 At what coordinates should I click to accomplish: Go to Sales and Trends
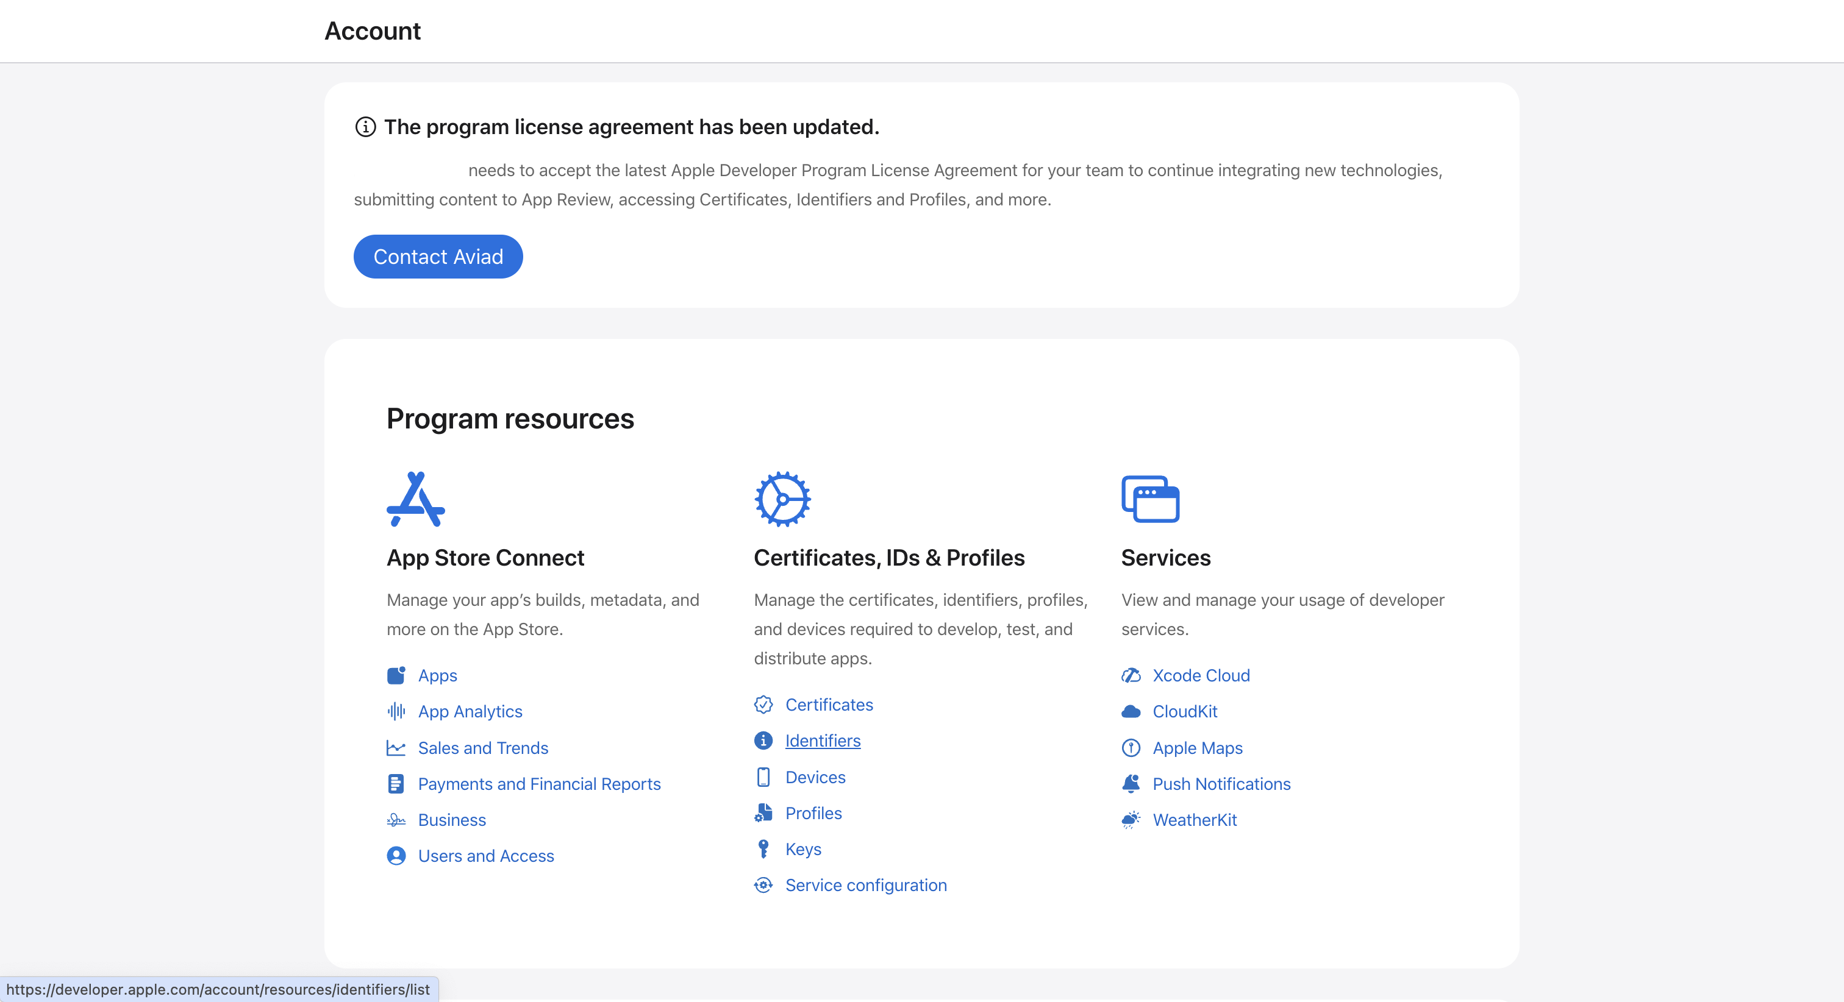click(x=482, y=747)
